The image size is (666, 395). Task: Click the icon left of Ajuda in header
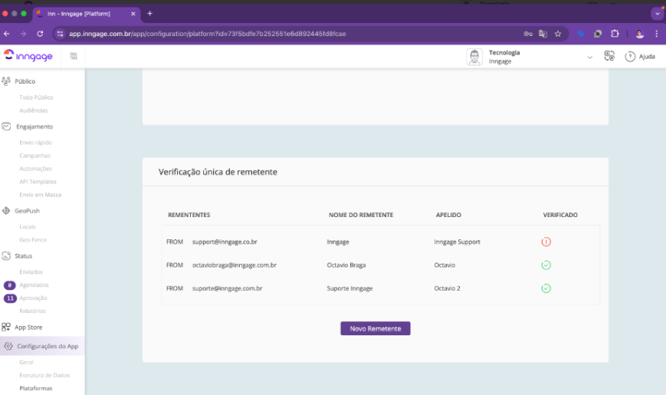[x=609, y=56]
